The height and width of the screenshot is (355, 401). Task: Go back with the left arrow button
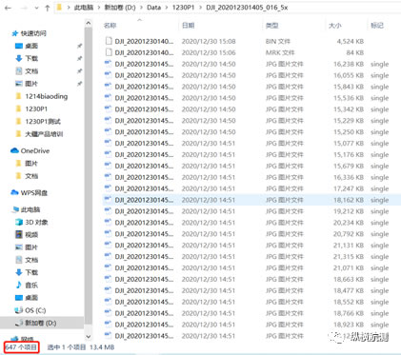click(8, 8)
